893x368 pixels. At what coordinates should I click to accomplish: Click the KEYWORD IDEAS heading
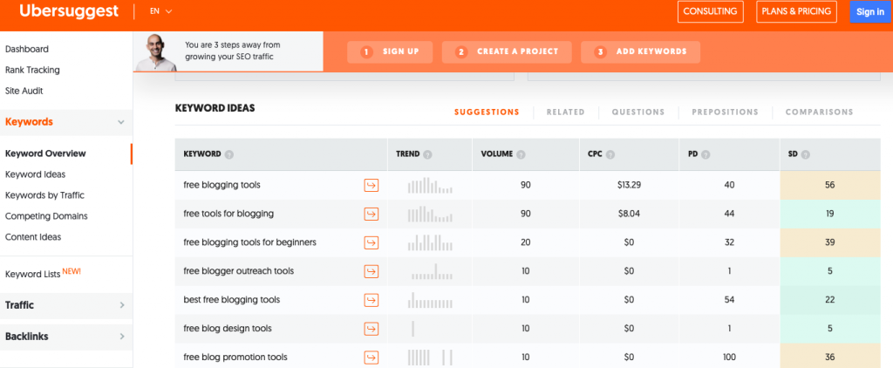[x=215, y=107]
